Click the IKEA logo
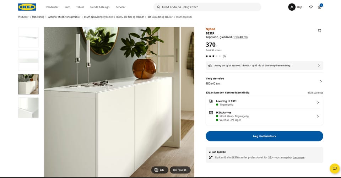Image resolution: width=341 pixels, height=178 pixels. coord(27,7)
